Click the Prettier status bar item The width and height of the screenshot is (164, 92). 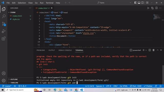(148, 86)
